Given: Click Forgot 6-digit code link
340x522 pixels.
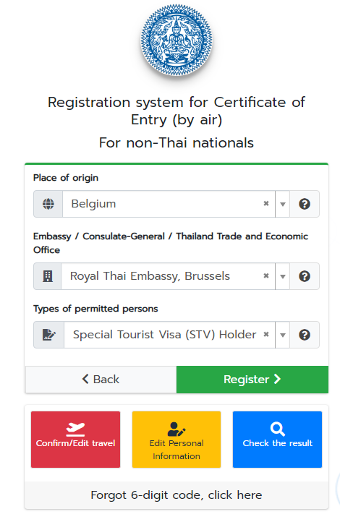Looking at the screenshot, I should pyautogui.click(x=177, y=495).
